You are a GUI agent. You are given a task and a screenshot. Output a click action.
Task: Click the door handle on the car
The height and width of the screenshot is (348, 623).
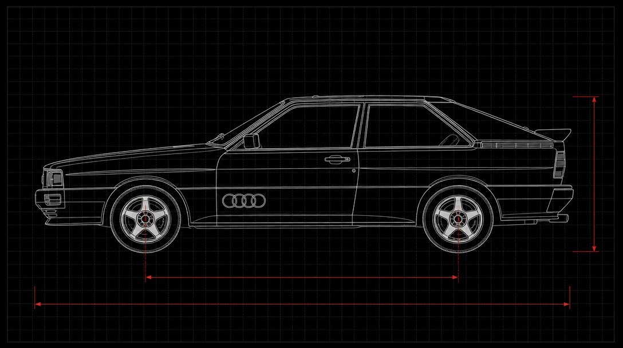pyautogui.click(x=337, y=160)
